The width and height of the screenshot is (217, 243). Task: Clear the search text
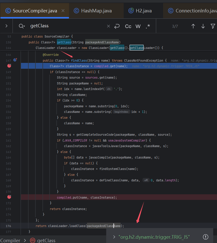point(108,26)
